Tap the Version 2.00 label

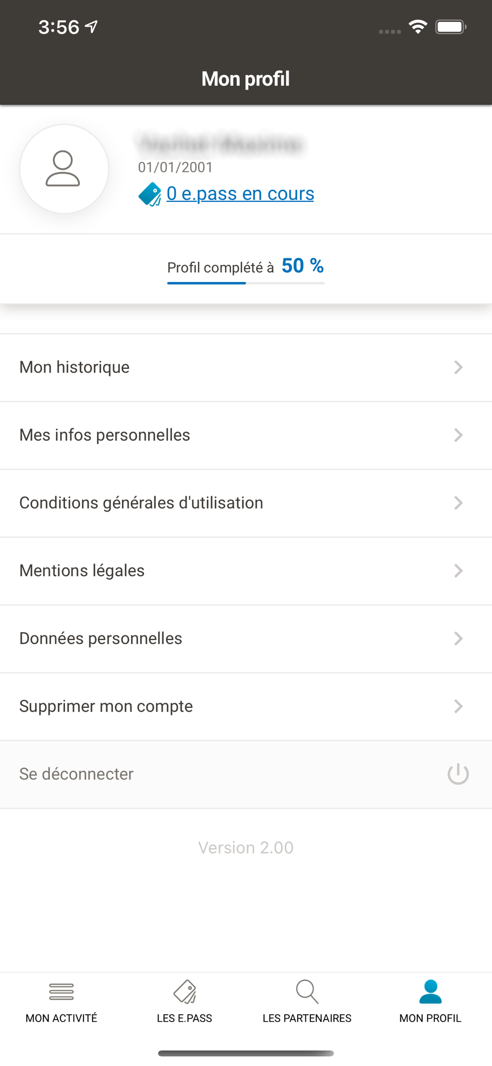(245, 847)
